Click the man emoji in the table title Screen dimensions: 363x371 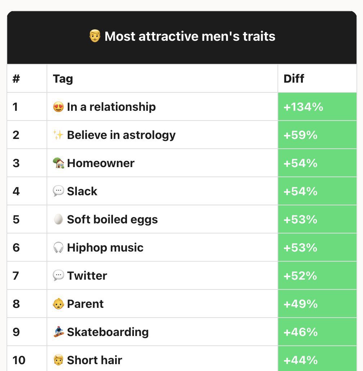coord(95,36)
